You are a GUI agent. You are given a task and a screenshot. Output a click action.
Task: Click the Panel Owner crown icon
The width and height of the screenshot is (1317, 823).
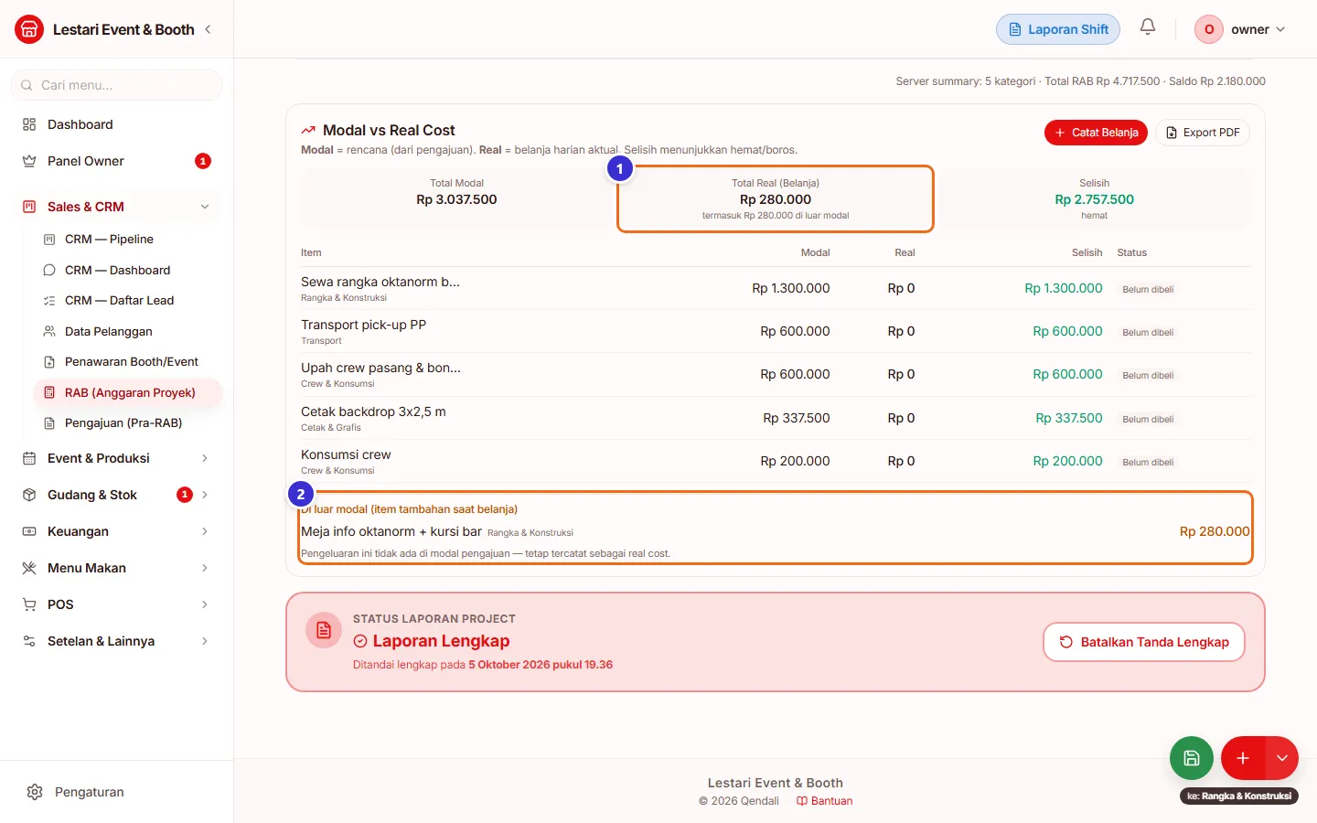[29, 161]
